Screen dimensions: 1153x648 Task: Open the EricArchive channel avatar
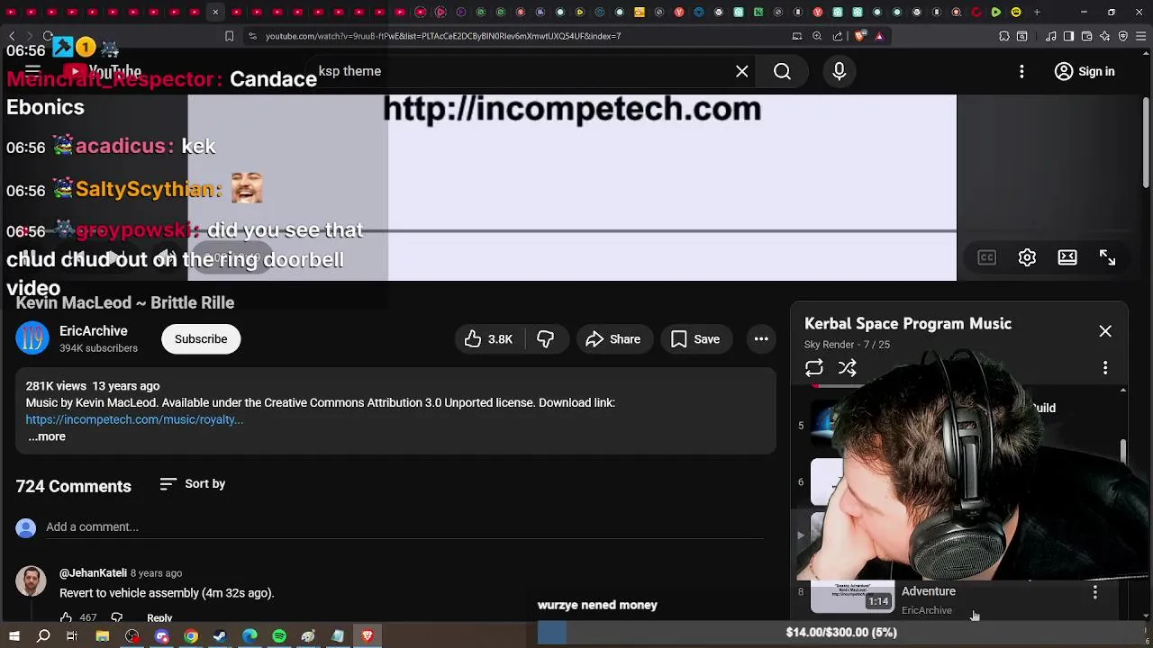(32, 339)
